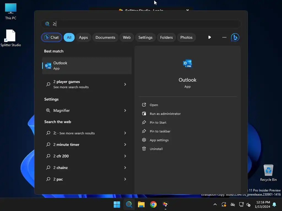Click the OneDrive cloud tray icon

[233, 204]
